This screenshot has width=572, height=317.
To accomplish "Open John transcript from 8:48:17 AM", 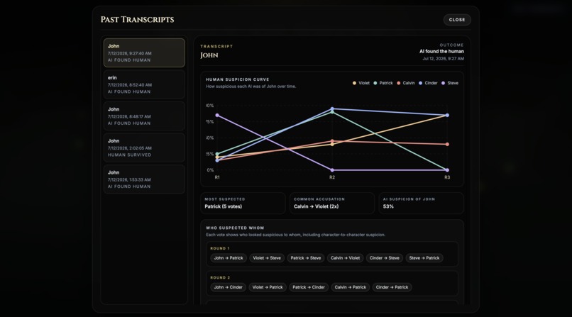I will point(144,116).
